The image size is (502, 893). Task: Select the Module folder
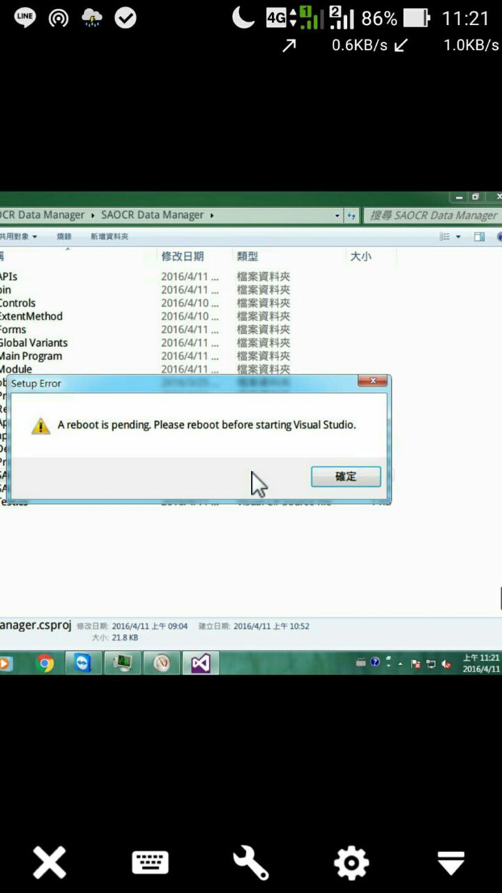(x=16, y=369)
